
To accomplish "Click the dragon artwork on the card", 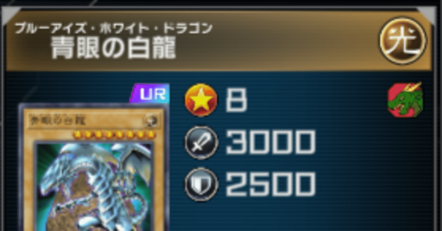I will [94, 187].
